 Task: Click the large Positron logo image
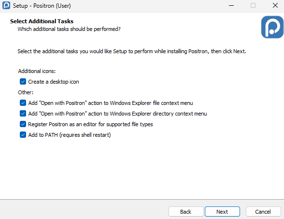click(272, 27)
